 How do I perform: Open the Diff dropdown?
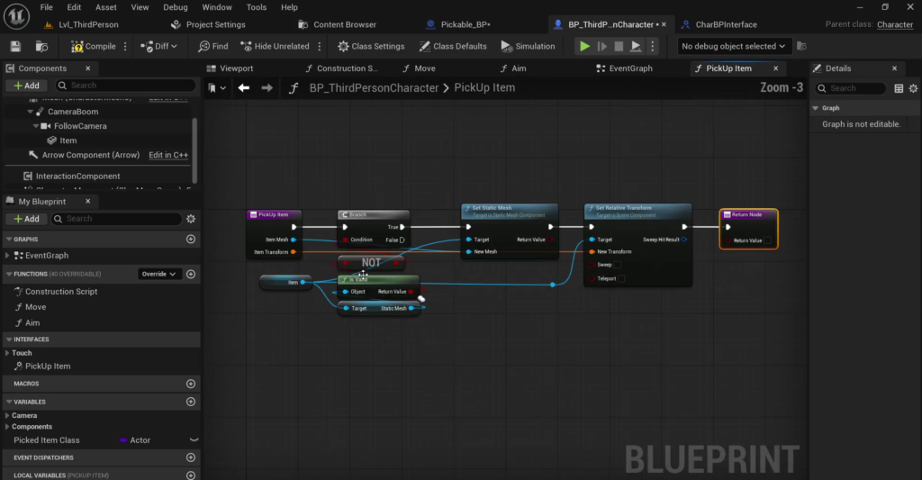click(158, 46)
